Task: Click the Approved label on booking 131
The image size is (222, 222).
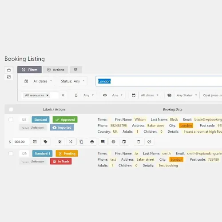Action: 65,119
